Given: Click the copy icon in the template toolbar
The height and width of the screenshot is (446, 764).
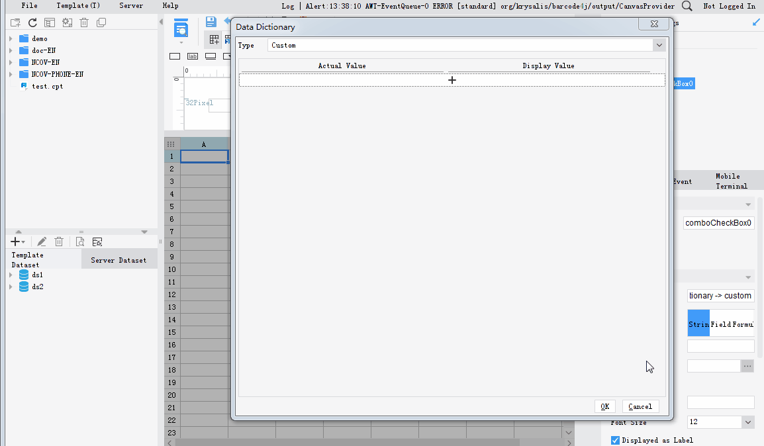Looking at the screenshot, I should 101,21.
